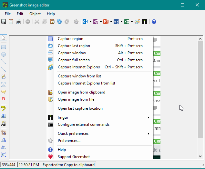Click the blue Help toolbar icon
The height and width of the screenshot is (169, 205).
(x=154, y=22)
